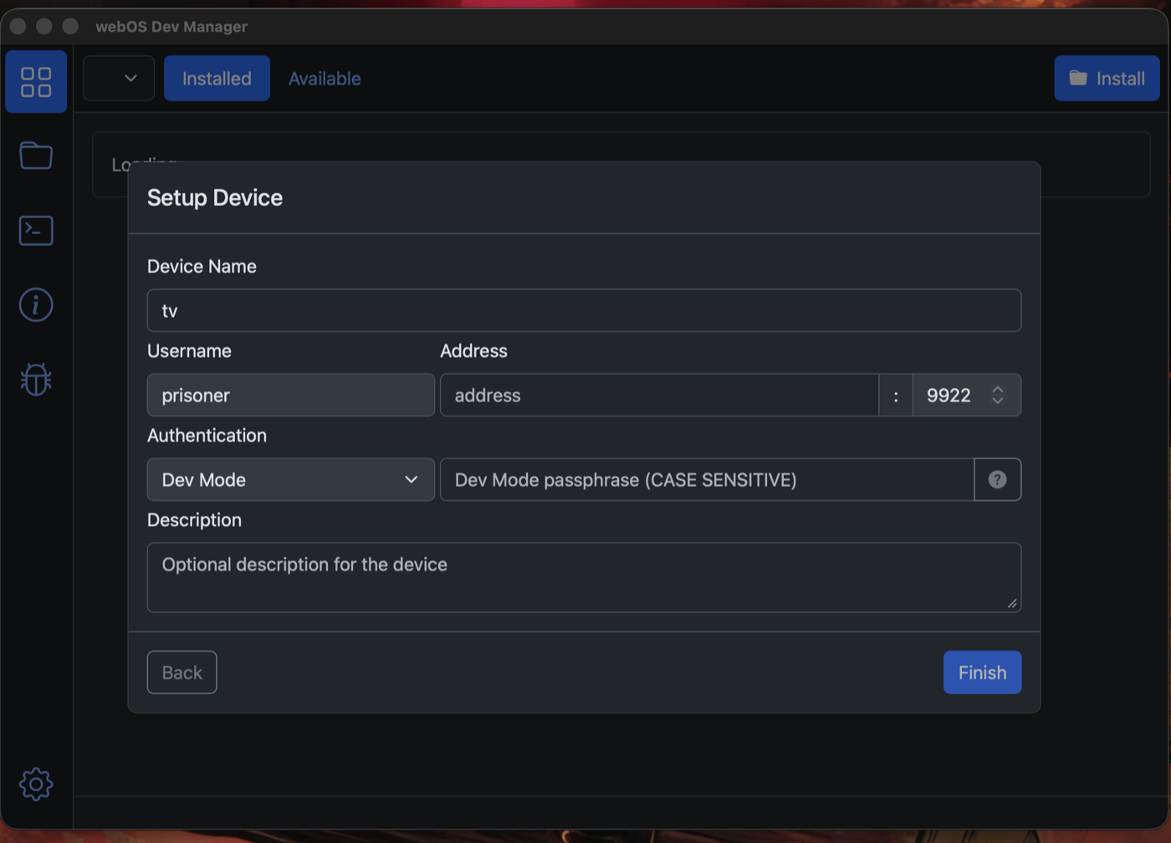The image size is (1171, 843).
Task: Click the Address label
Action: point(473,350)
